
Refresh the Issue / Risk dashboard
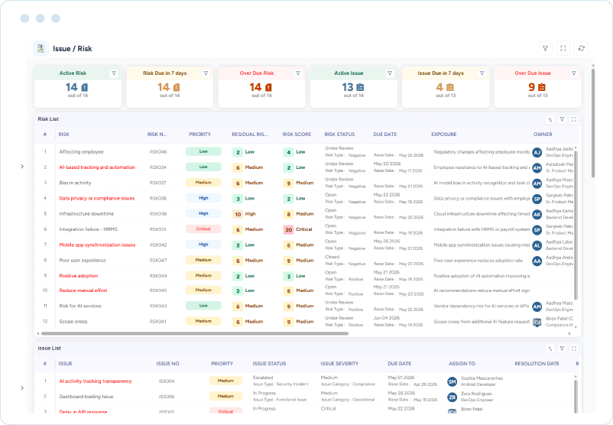[x=582, y=48]
